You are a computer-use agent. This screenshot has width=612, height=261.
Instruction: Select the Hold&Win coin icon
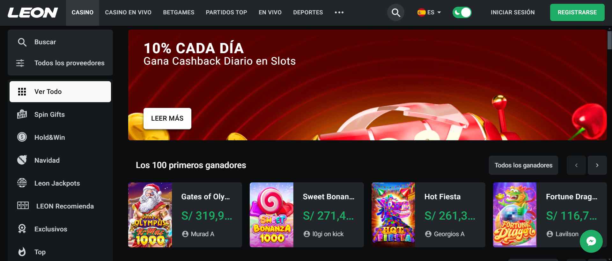pyautogui.click(x=22, y=137)
